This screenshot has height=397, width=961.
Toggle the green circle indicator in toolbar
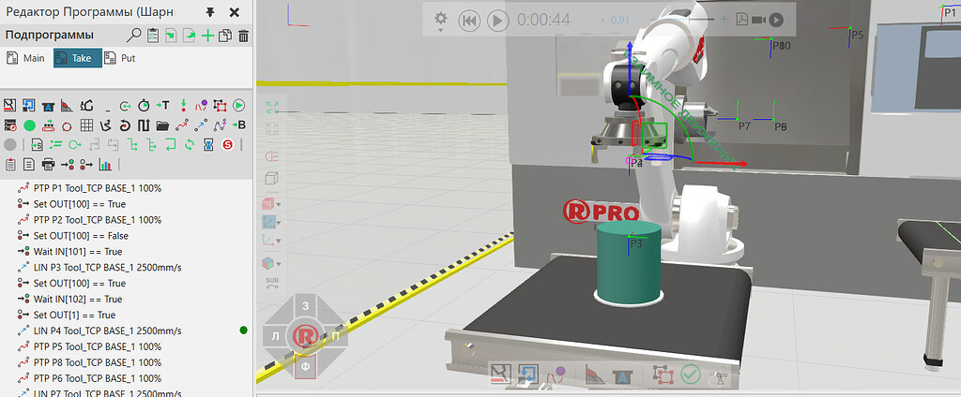[29, 125]
